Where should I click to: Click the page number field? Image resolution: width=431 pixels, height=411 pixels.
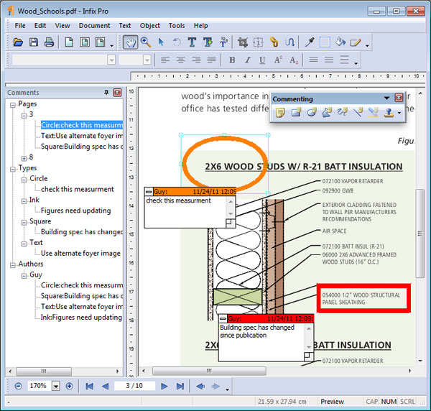tap(134, 386)
